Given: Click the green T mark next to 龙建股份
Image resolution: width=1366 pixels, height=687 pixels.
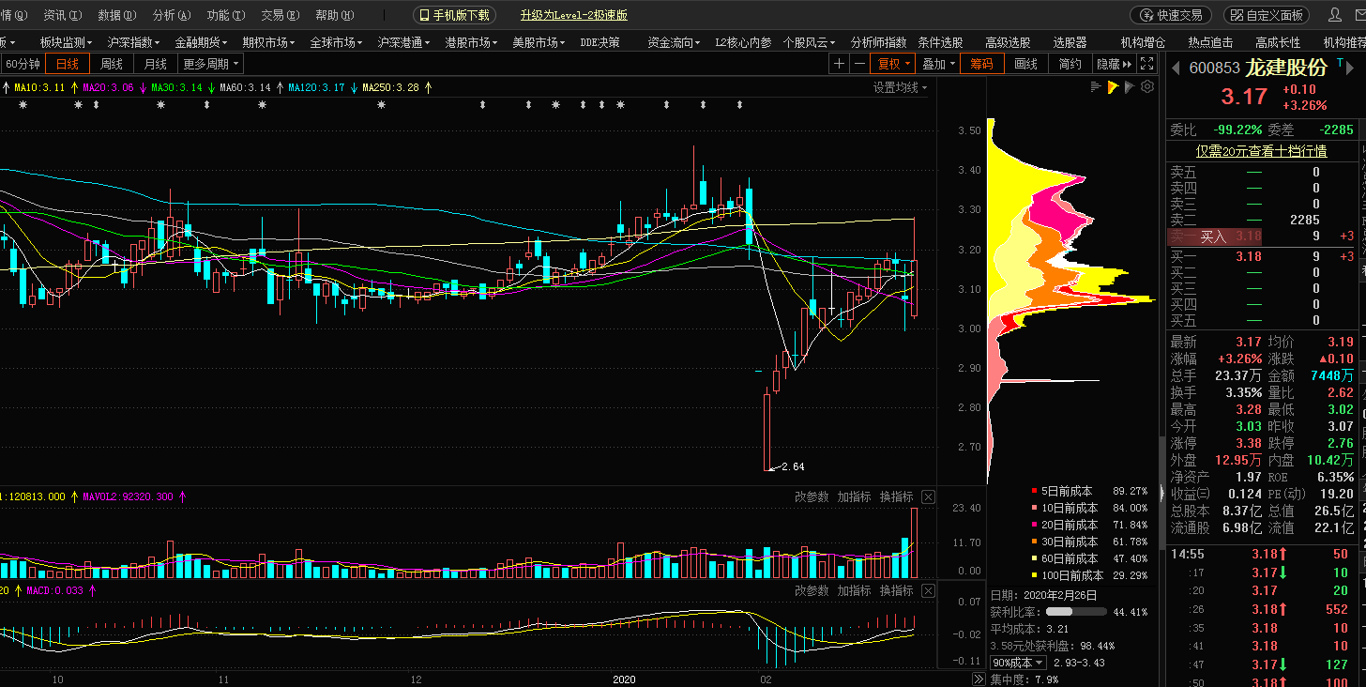Looking at the screenshot, I should coord(1340,61).
